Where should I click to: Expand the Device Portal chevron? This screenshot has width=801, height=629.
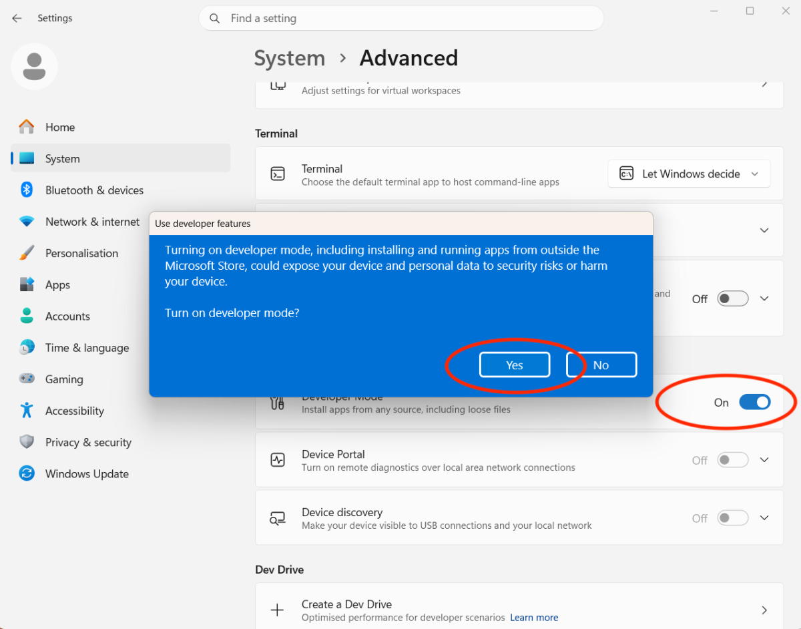765,460
